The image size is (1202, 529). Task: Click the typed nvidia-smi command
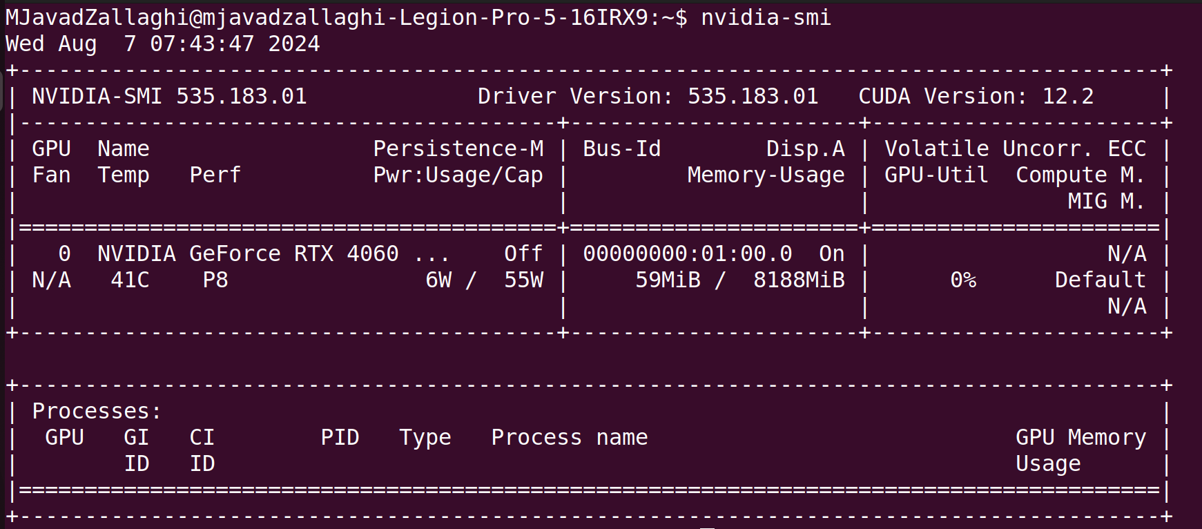pyautogui.click(x=766, y=17)
